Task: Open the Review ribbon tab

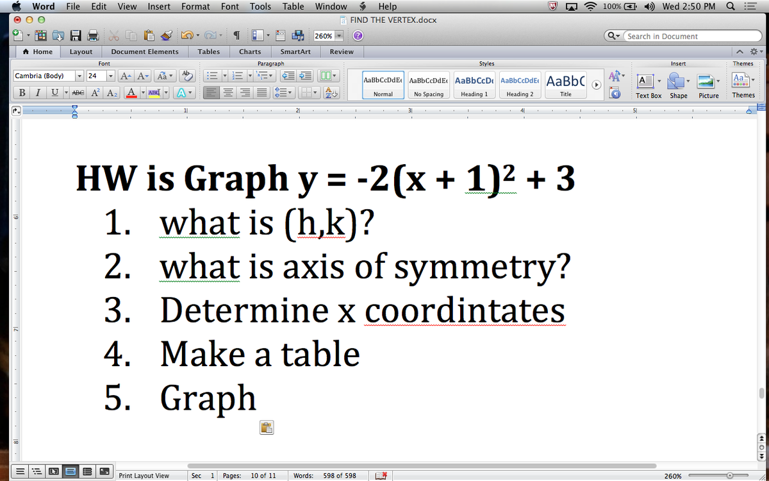Action: (342, 52)
